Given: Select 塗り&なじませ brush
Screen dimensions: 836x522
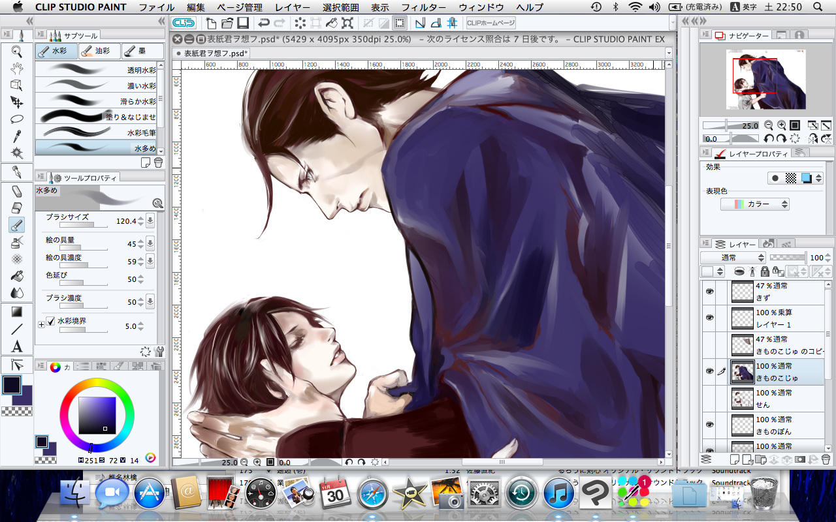Looking at the screenshot, I should tap(96, 117).
